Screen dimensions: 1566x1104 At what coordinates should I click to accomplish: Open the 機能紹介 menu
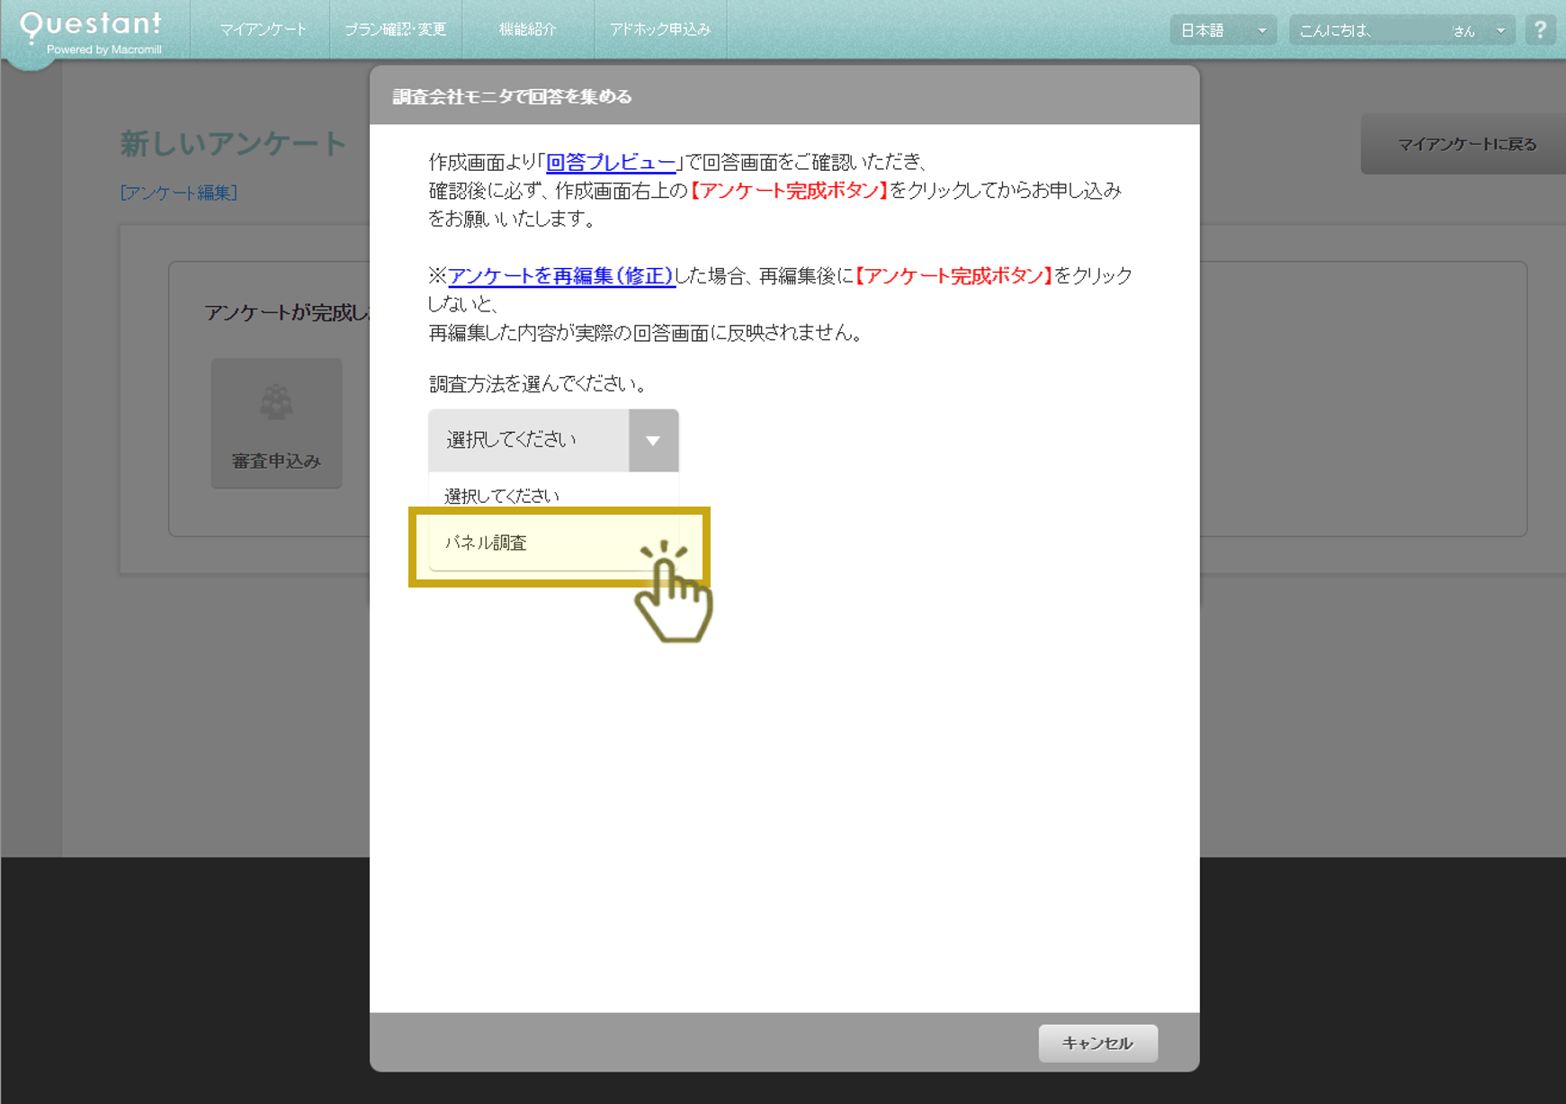pyautogui.click(x=527, y=28)
